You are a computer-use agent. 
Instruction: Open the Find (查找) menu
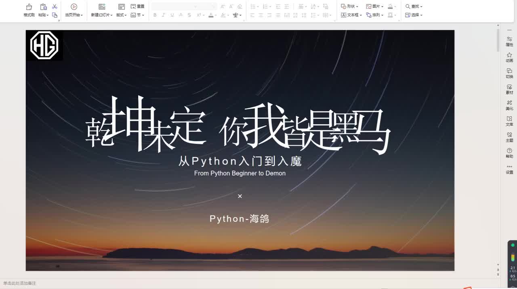(x=414, y=6)
